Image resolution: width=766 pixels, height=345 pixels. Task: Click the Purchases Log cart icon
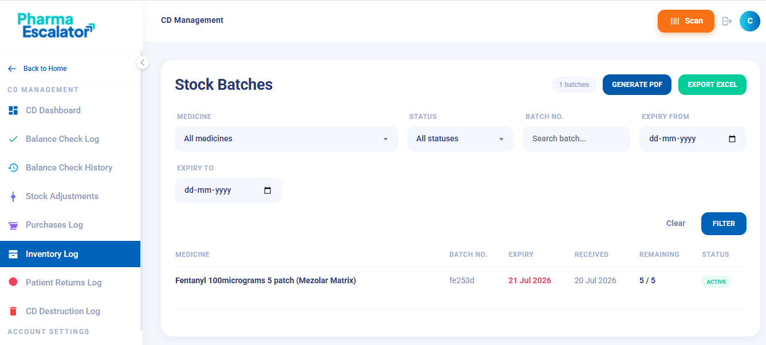coord(13,225)
